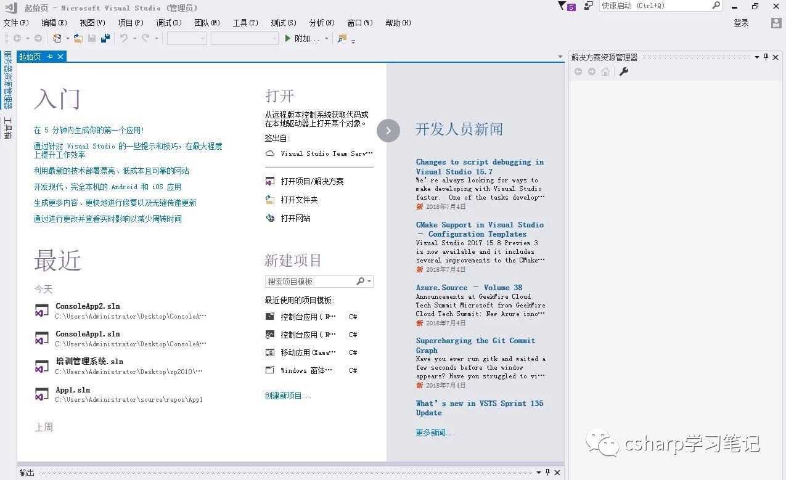The image size is (786, 480).
Task: Open the 视图(V) menu
Action: [92, 23]
